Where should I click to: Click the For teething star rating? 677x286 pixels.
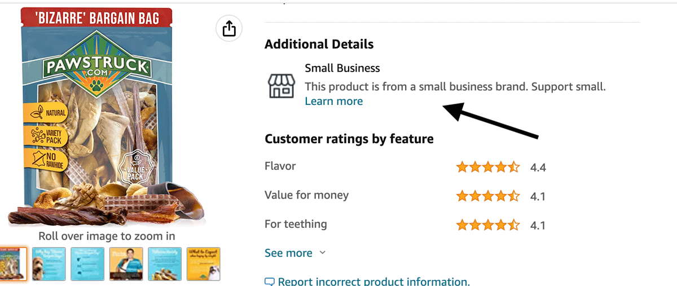tap(487, 225)
